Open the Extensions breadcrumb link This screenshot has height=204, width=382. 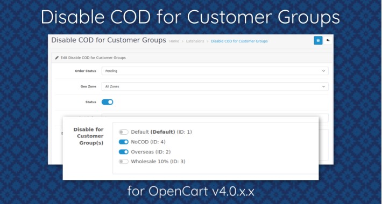click(x=195, y=41)
